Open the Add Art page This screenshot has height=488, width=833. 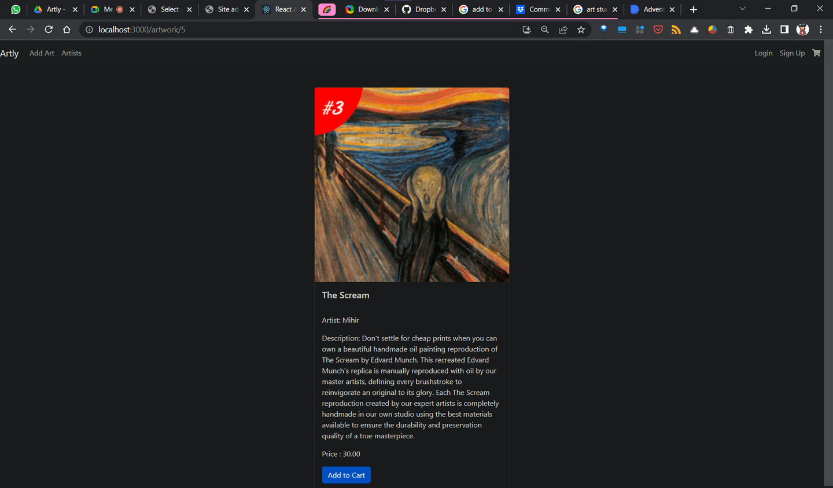[42, 53]
